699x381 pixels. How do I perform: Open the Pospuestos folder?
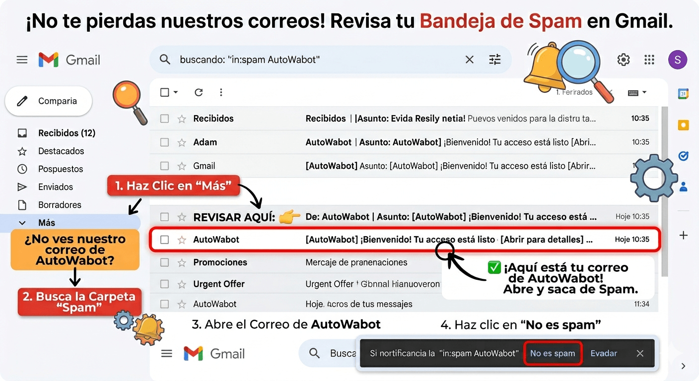61,169
